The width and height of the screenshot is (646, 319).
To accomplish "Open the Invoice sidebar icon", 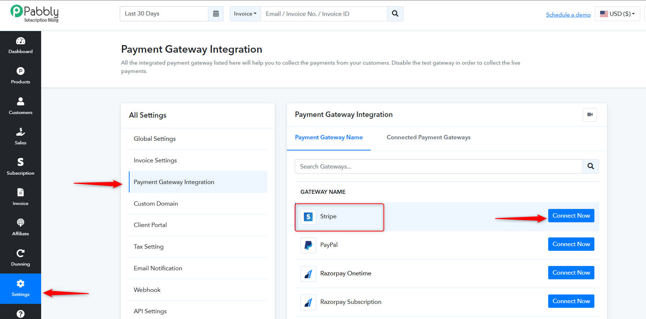I will click(21, 192).
